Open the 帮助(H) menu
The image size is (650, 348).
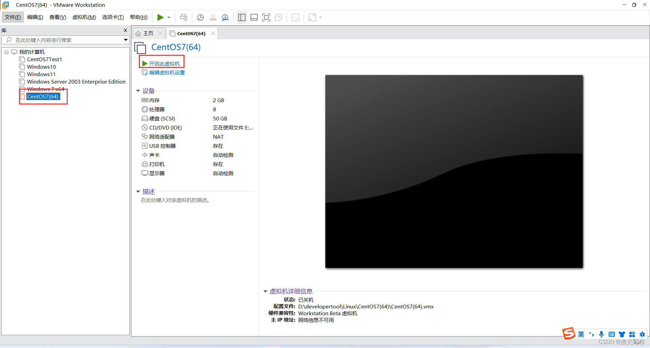tap(139, 17)
